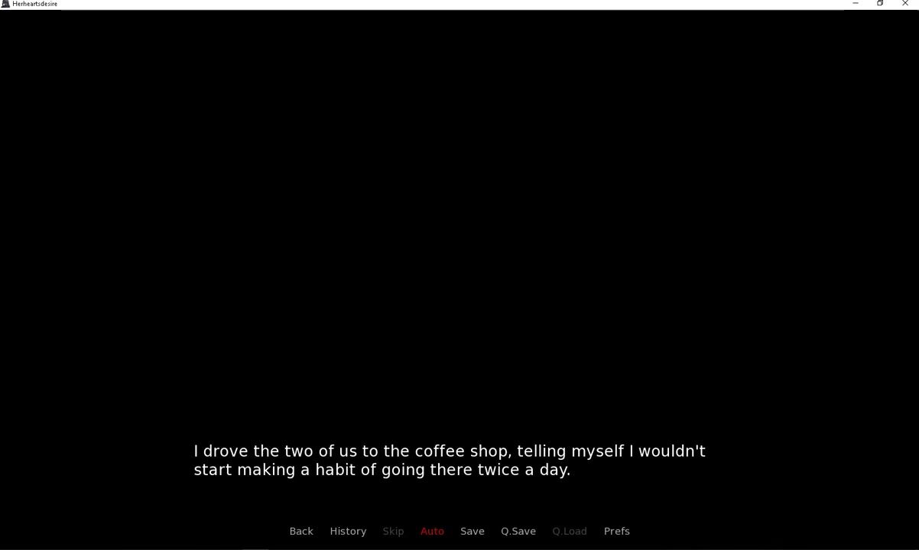Quick save with Q.Save
The width and height of the screenshot is (919, 550).
(518, 531)
